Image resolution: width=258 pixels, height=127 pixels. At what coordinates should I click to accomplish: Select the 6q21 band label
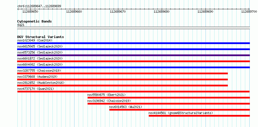[21, 25]
